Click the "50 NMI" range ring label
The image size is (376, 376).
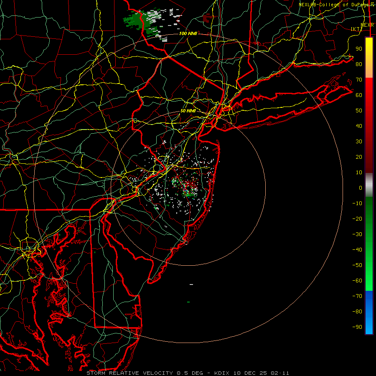188,111
